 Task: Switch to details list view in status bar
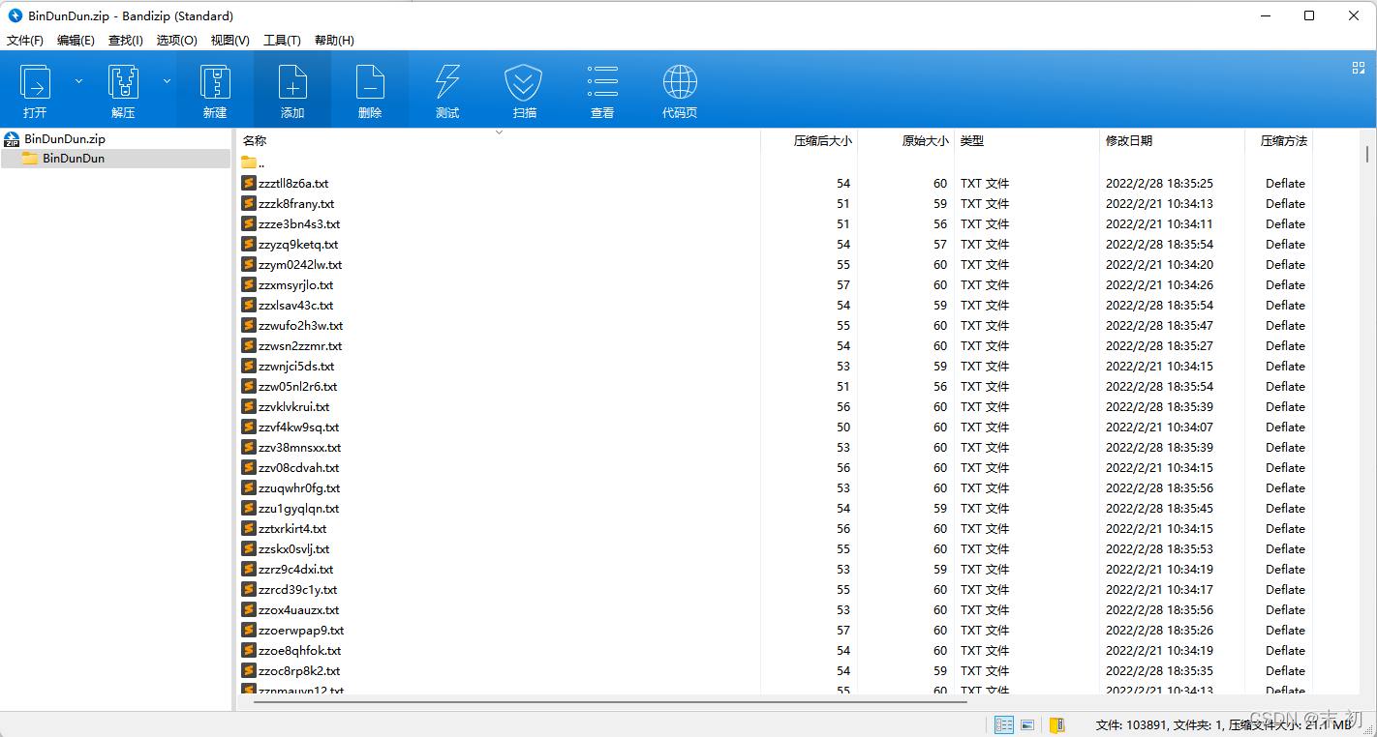point(1004,724)
